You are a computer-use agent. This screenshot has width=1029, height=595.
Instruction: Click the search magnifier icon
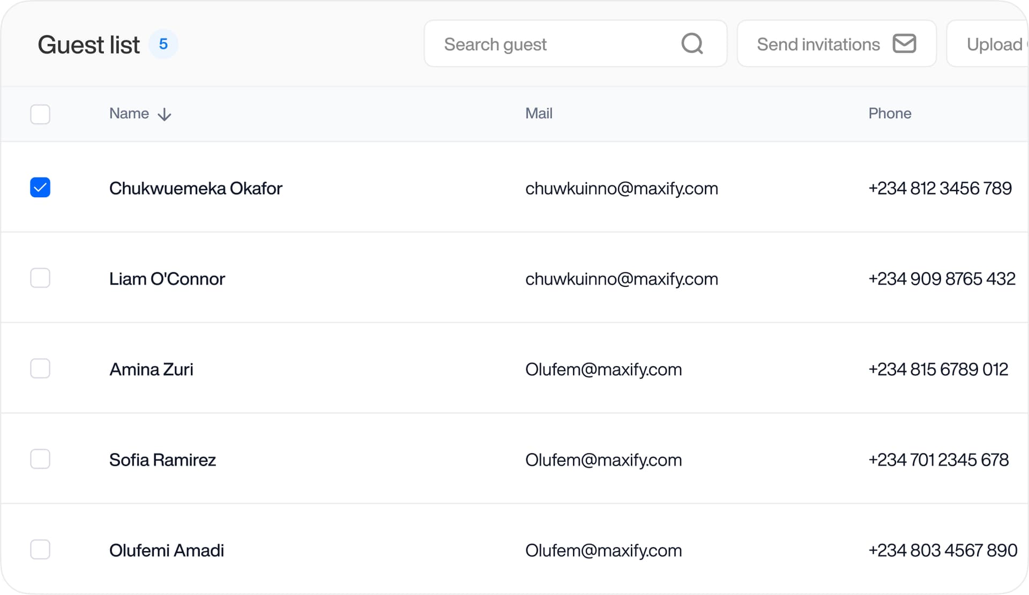(x=692, y=44)
